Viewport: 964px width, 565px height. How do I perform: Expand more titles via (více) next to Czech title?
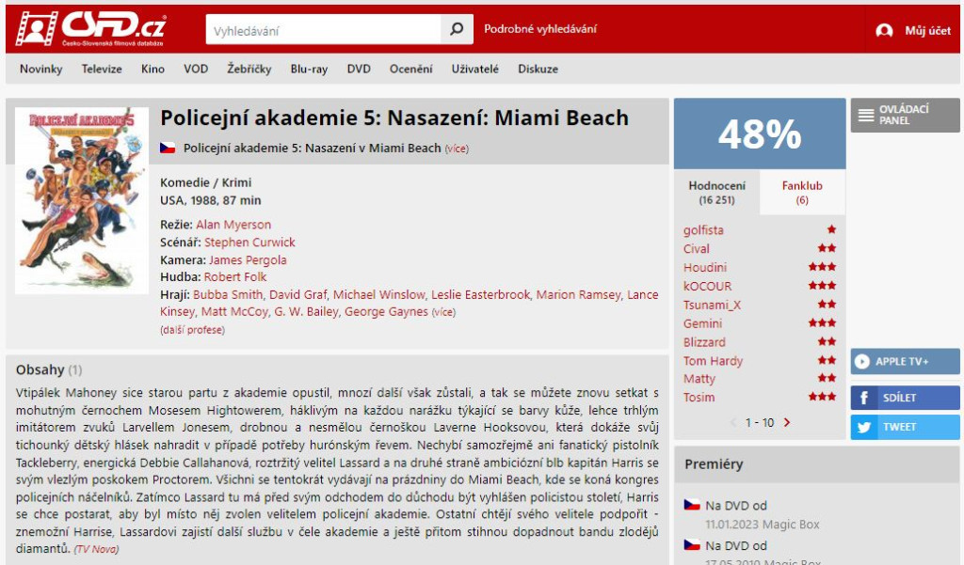[x=457, y=149]
